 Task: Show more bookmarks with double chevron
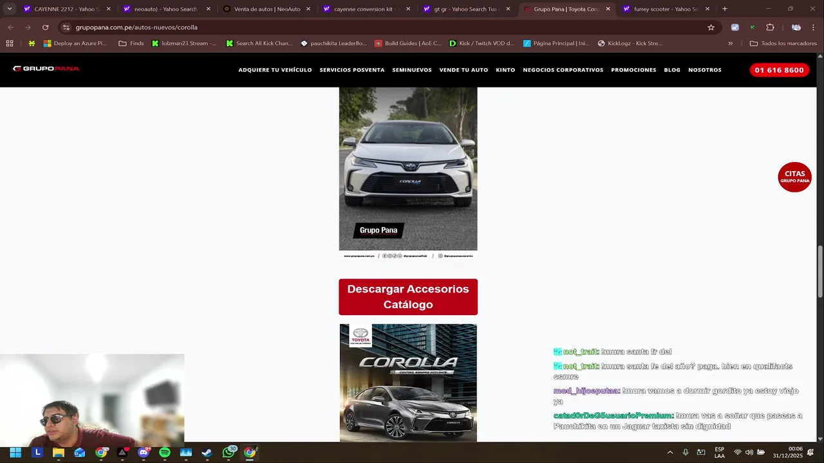[x=731, y=43]
